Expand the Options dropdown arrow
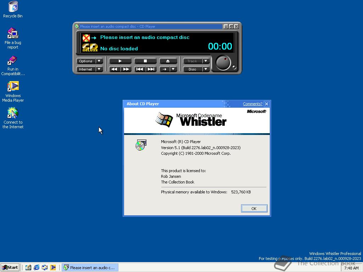The image size is (363, 272). 99,61
